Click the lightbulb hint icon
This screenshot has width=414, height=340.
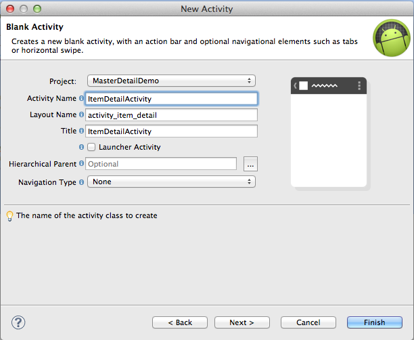click(9, 216)
